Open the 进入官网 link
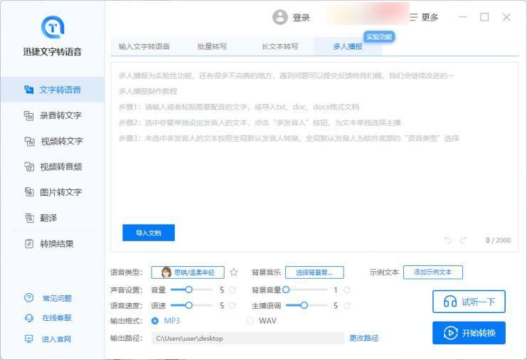This screenshot has width=527, height=360. pyautogui.click(x=56, y=339)
